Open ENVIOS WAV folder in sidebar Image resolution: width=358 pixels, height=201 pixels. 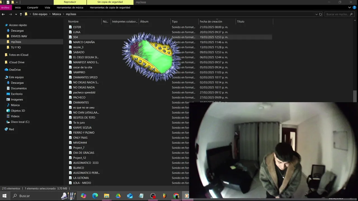point(19,36)
